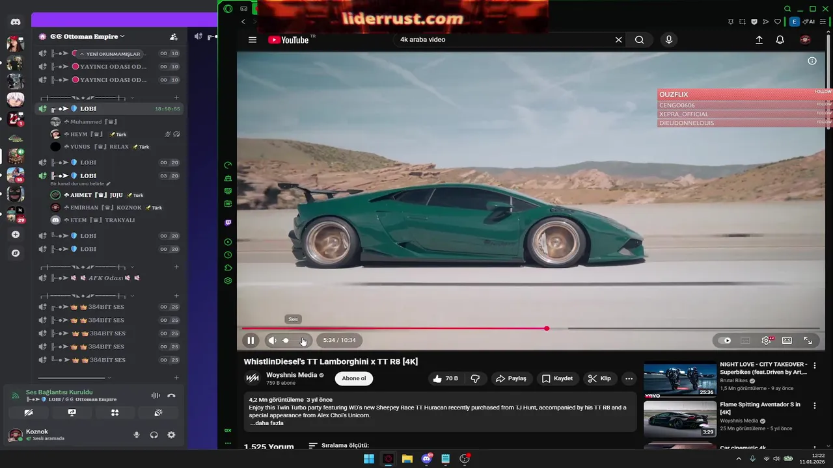The width and height of the screenshot is (833, 468).
Task: Open Discord direct messages home icon
Action: [16, 22]
